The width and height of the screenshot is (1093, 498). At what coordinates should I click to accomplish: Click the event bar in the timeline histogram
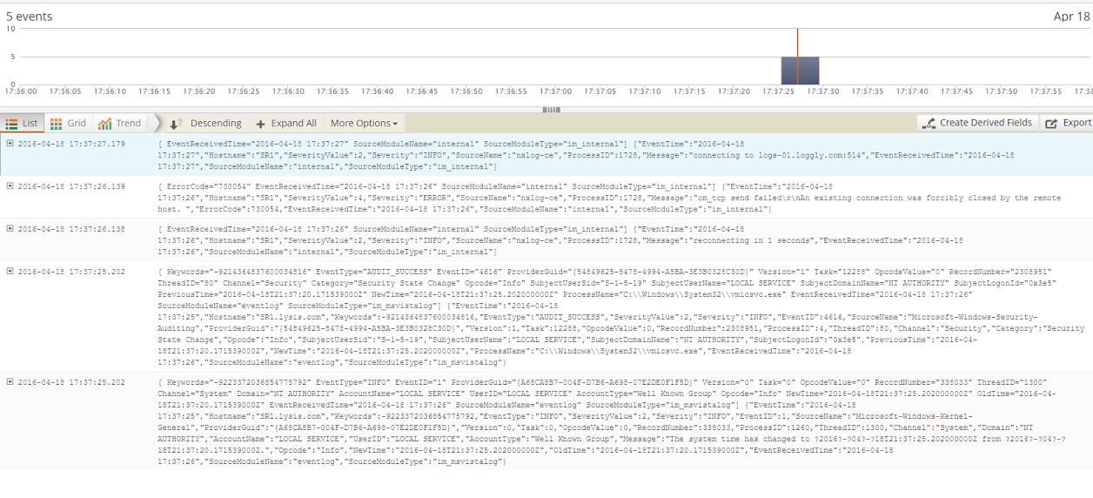tap(800, 71)
